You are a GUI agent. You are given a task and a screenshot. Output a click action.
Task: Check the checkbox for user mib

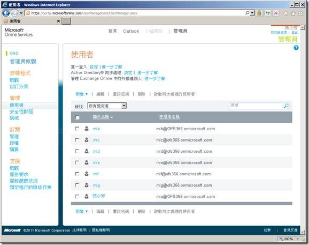tap(77, 129)
